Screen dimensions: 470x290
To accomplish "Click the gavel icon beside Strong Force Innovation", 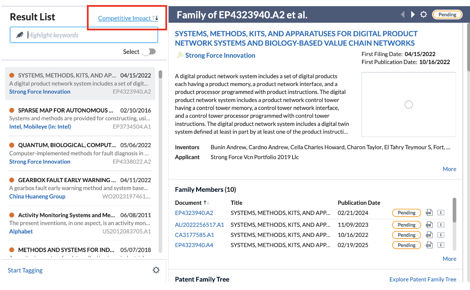I will 180,55.
